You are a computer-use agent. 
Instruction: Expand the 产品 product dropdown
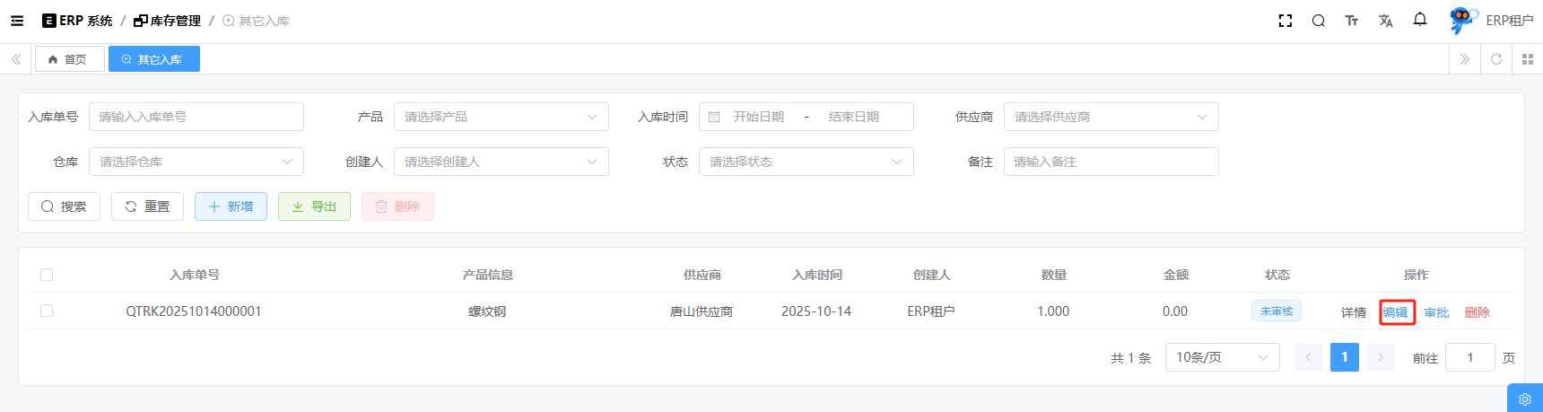(501, 117)
